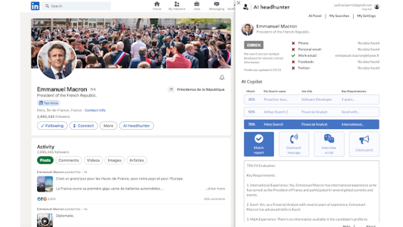Click the Emmanuel Macron profile name heading
The image size is (403, 227).
[62, 89]
